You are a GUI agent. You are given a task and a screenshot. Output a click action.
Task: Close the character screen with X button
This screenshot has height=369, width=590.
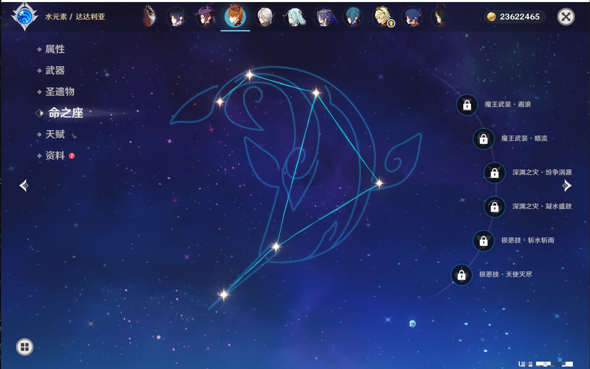566,17
